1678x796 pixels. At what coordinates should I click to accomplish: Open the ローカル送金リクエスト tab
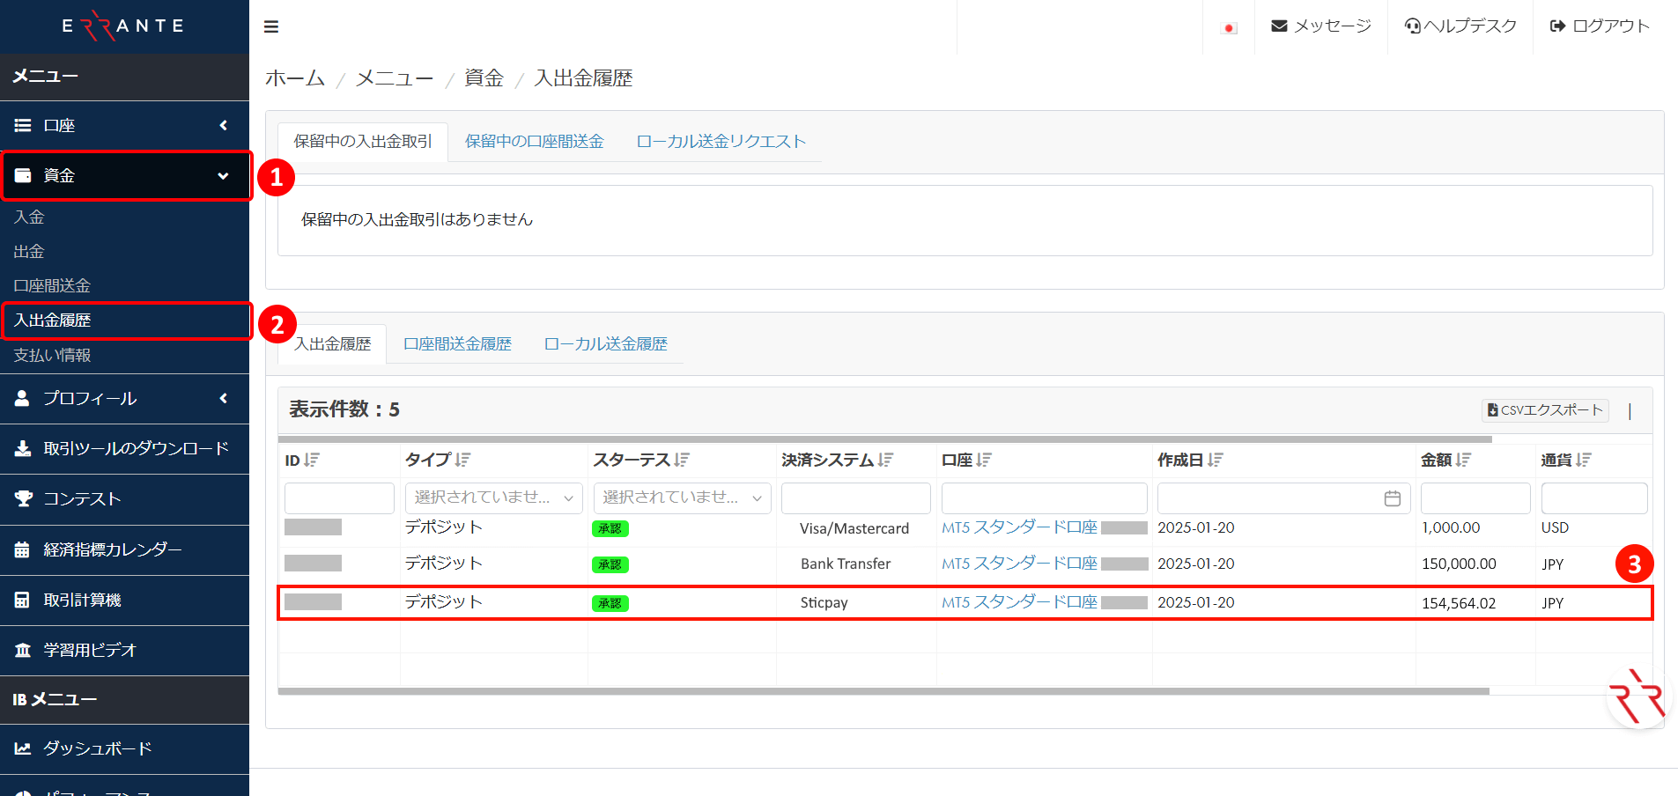[x=721, y=141]
